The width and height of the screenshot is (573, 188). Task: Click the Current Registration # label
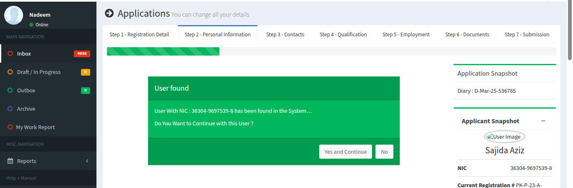pos(486,185)
